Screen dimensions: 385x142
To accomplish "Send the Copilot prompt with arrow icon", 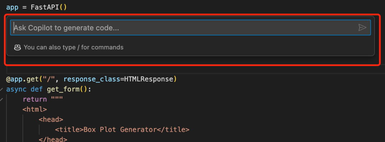I will pos(362,28).
